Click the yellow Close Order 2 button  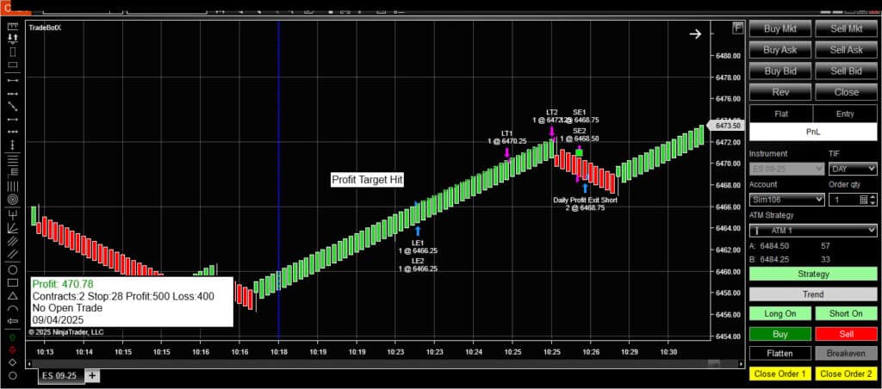point(846,374)
